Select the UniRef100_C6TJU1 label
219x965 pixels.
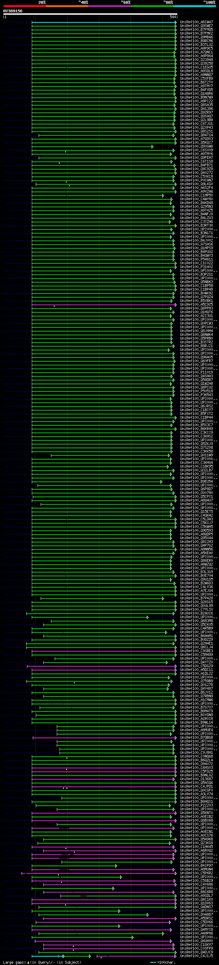click(196, 124)
